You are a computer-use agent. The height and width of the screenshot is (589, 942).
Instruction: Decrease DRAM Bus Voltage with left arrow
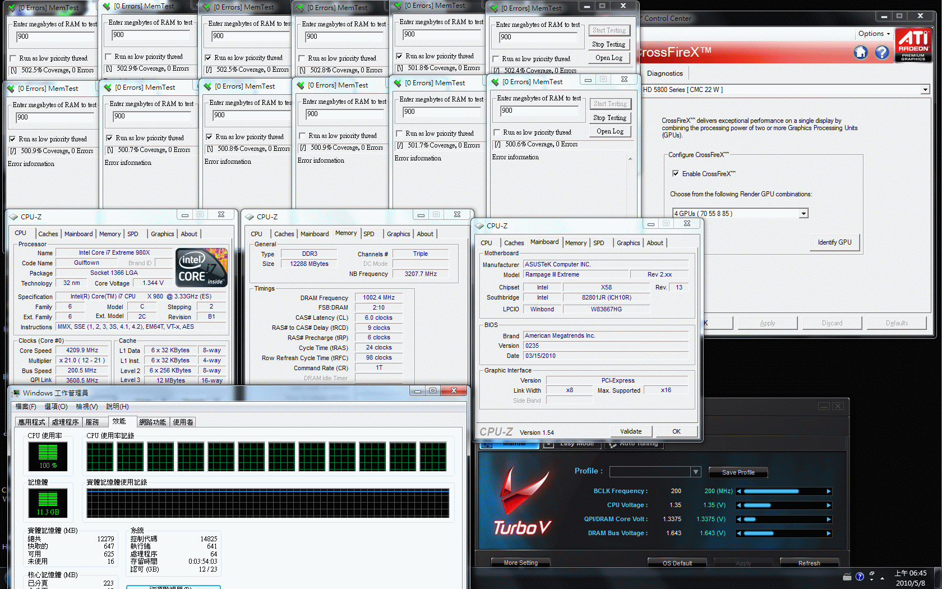point(739,533)
